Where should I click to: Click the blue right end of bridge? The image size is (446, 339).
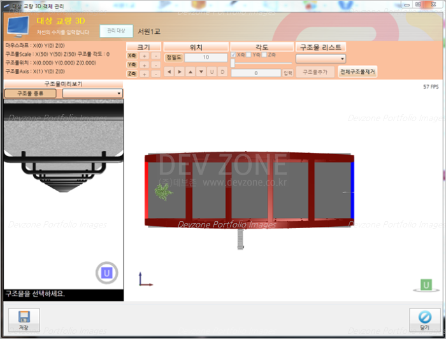click(352, 190)
